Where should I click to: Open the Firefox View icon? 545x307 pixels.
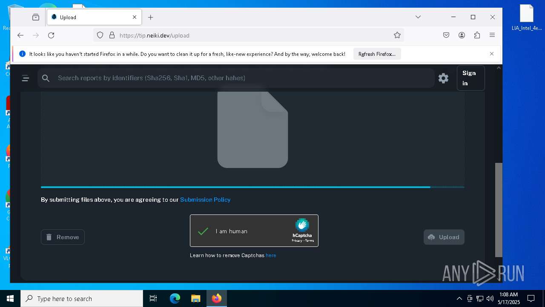[36, 17]
